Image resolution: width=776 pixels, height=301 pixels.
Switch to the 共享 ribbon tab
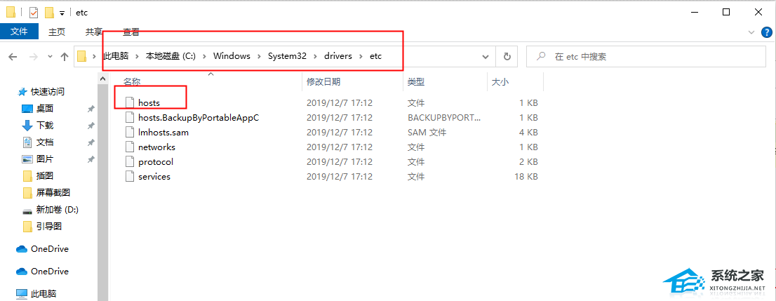click(x=94, y=32)
